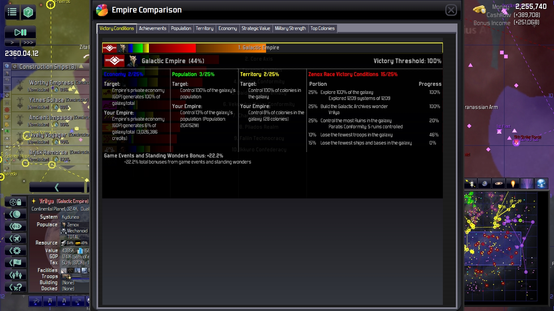Click the gold chevrons filter icon in list sidebar
554x311 pixels.
point(7,117)
